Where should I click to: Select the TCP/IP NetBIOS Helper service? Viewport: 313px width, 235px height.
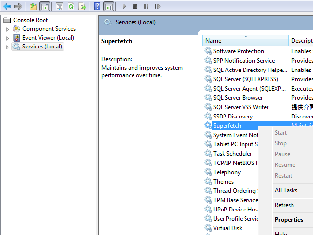click(x=235, y=163)
